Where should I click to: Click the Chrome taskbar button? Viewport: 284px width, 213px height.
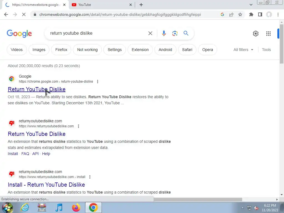point(93,207)
